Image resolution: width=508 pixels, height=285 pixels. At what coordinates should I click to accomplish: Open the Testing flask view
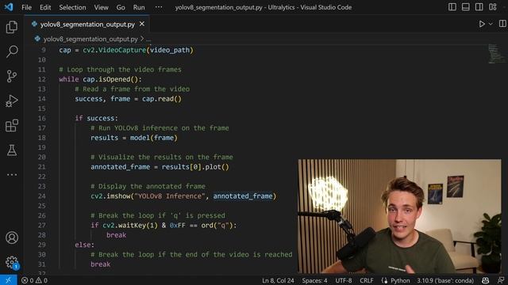(12, 150)
